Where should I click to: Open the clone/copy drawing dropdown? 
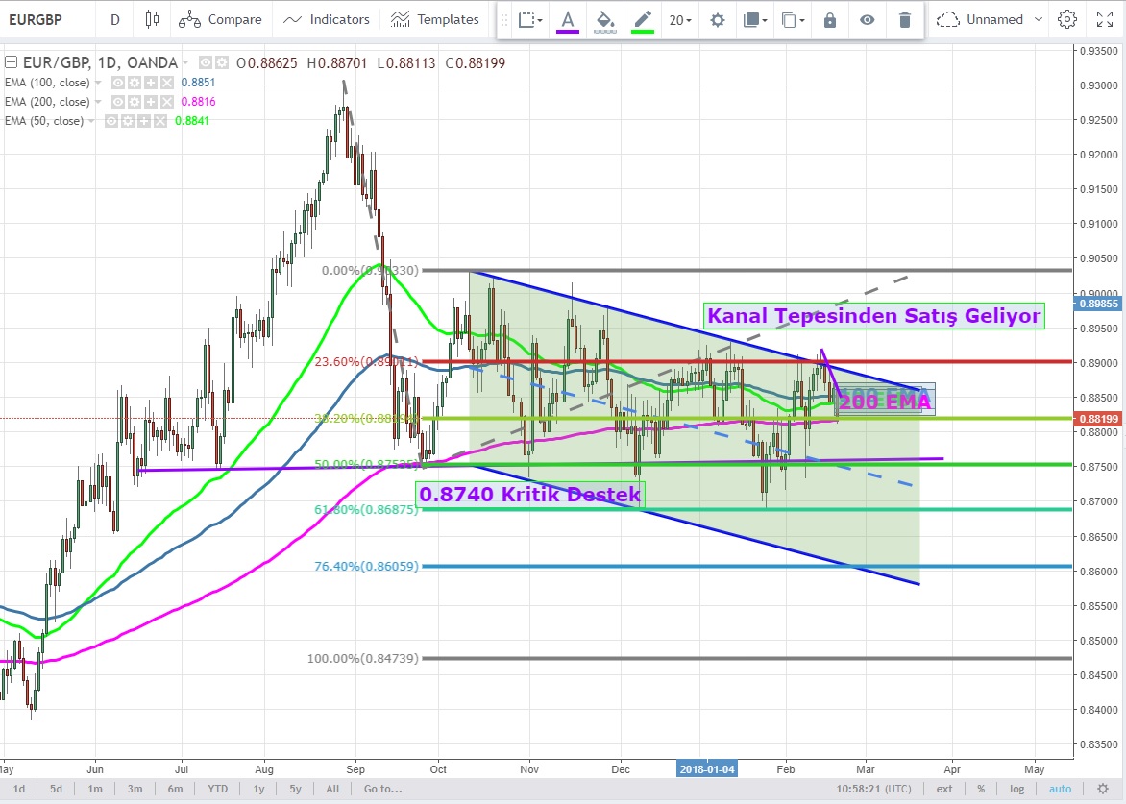(x=793, y=20)
